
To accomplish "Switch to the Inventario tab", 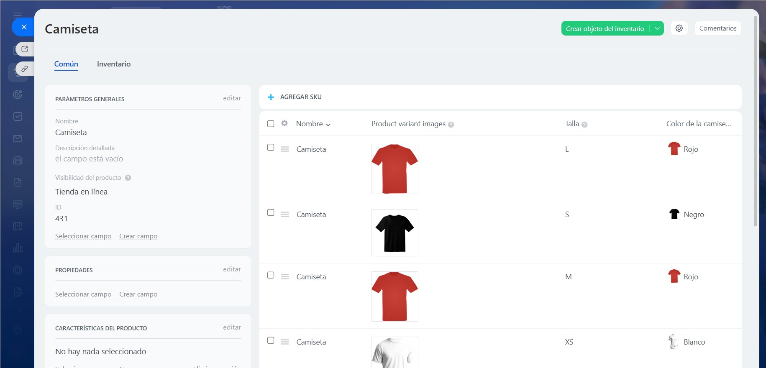I will coord(113,64).
